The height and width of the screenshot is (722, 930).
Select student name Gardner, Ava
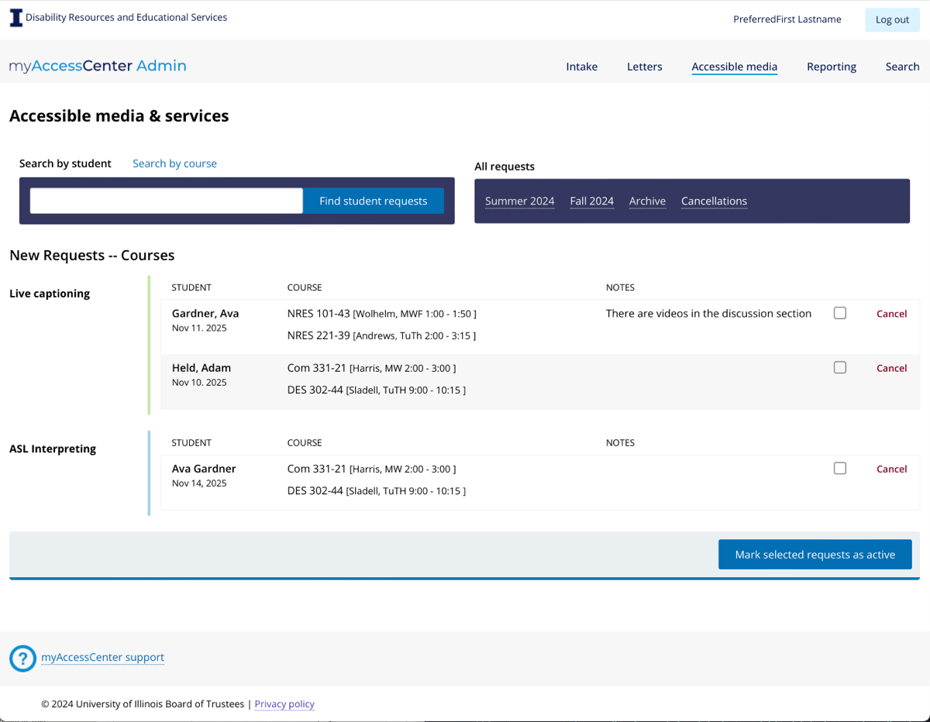click(x=205, y=314)
